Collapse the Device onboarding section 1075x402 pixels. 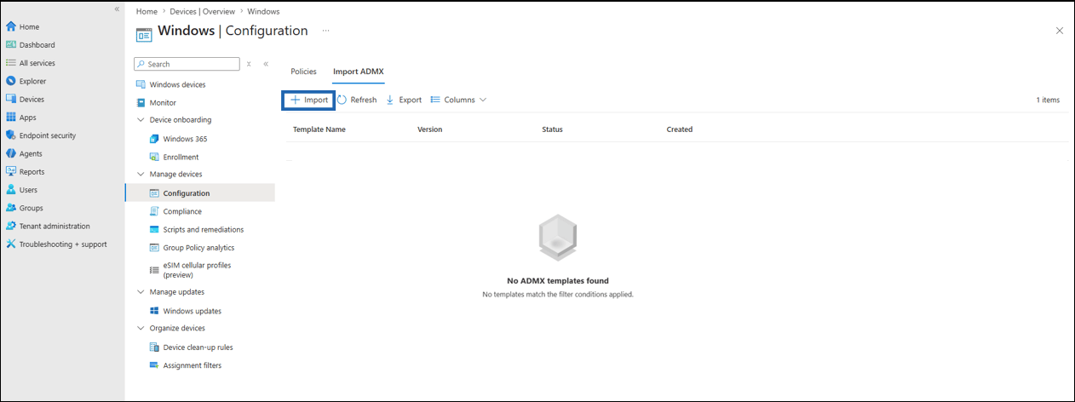(x=141, y=120)
